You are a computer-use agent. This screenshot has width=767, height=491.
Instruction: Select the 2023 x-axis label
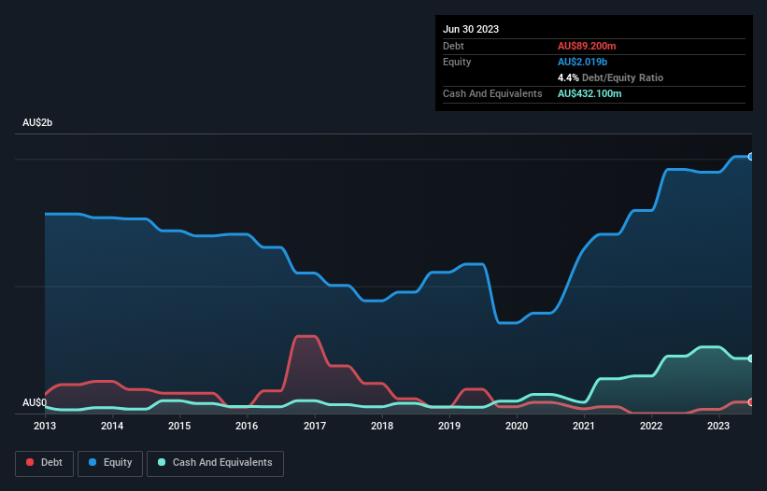[718, 426]
